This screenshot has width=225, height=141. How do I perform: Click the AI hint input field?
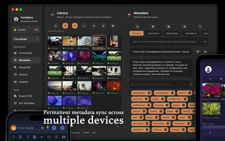169,42
